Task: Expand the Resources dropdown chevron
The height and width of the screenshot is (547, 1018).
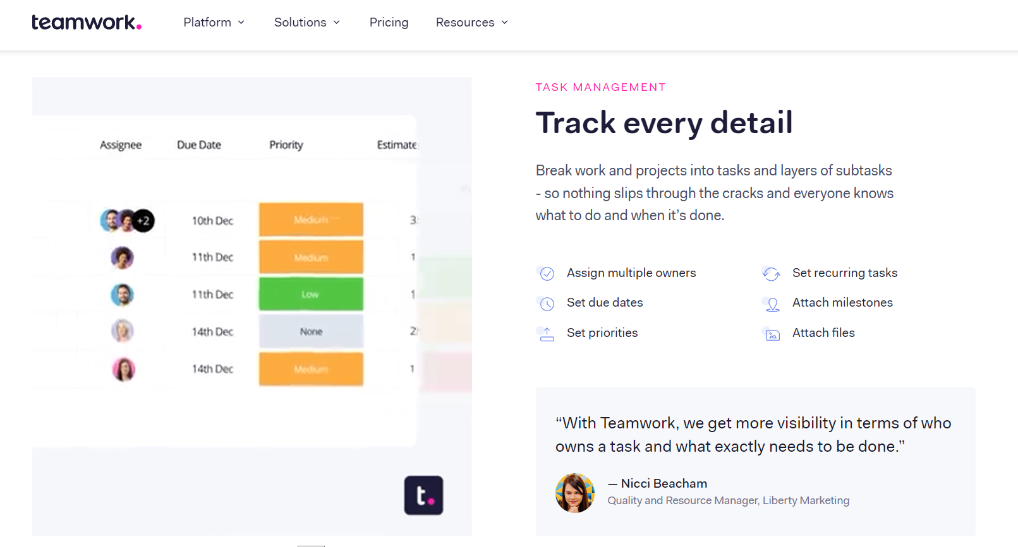Action: coord(505,23)
